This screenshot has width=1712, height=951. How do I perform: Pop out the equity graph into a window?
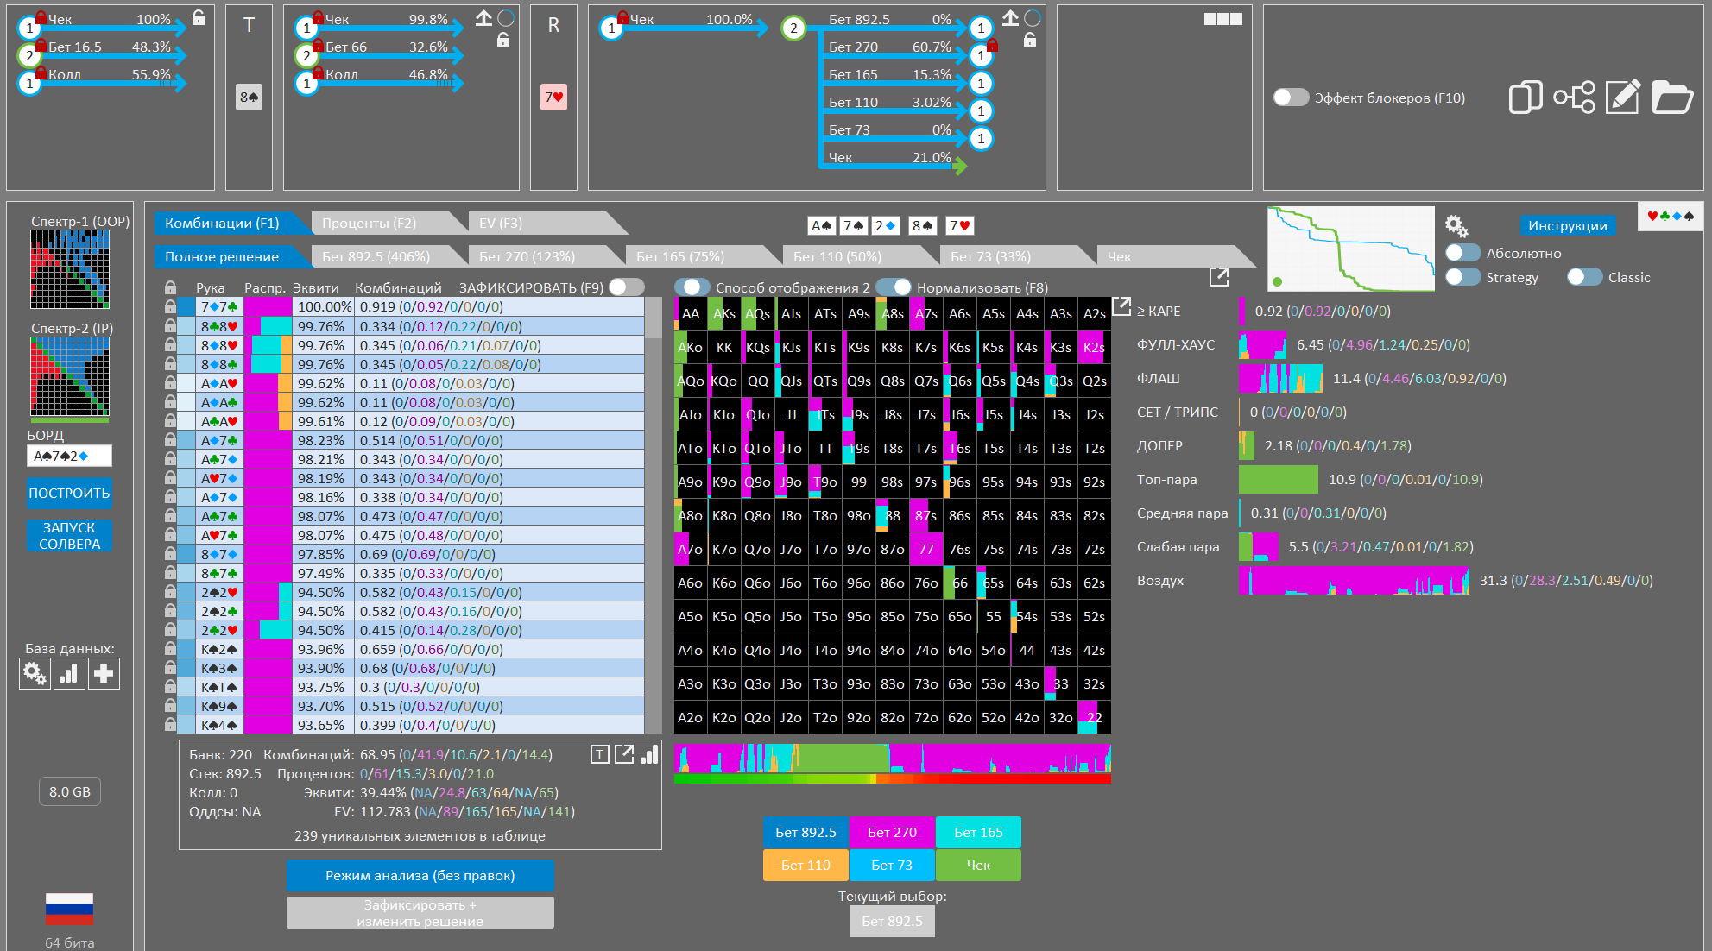[x=1219, y=276]
